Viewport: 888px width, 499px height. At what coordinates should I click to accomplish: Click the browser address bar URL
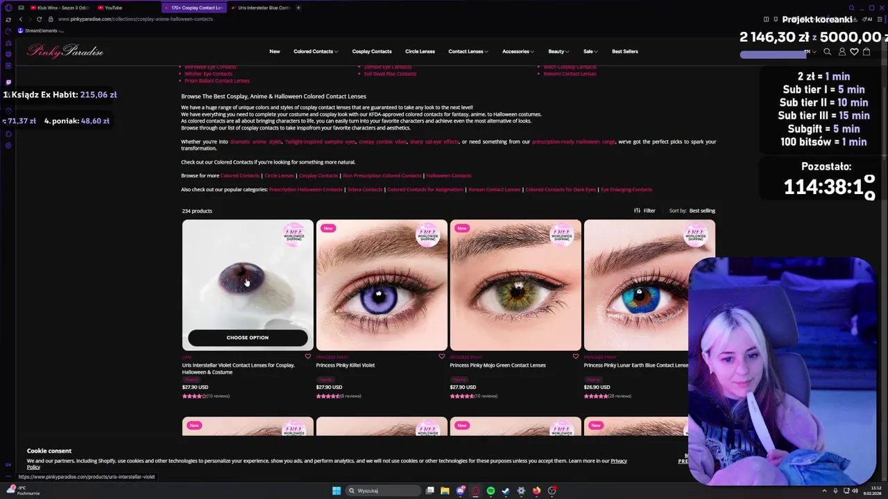click(135, 19)
